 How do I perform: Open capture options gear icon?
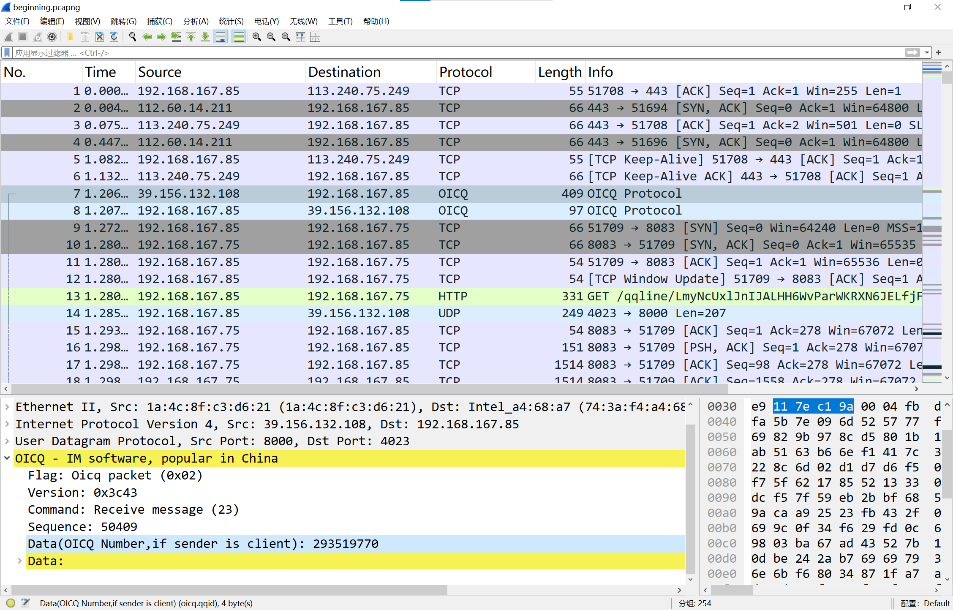pos(52,37)
